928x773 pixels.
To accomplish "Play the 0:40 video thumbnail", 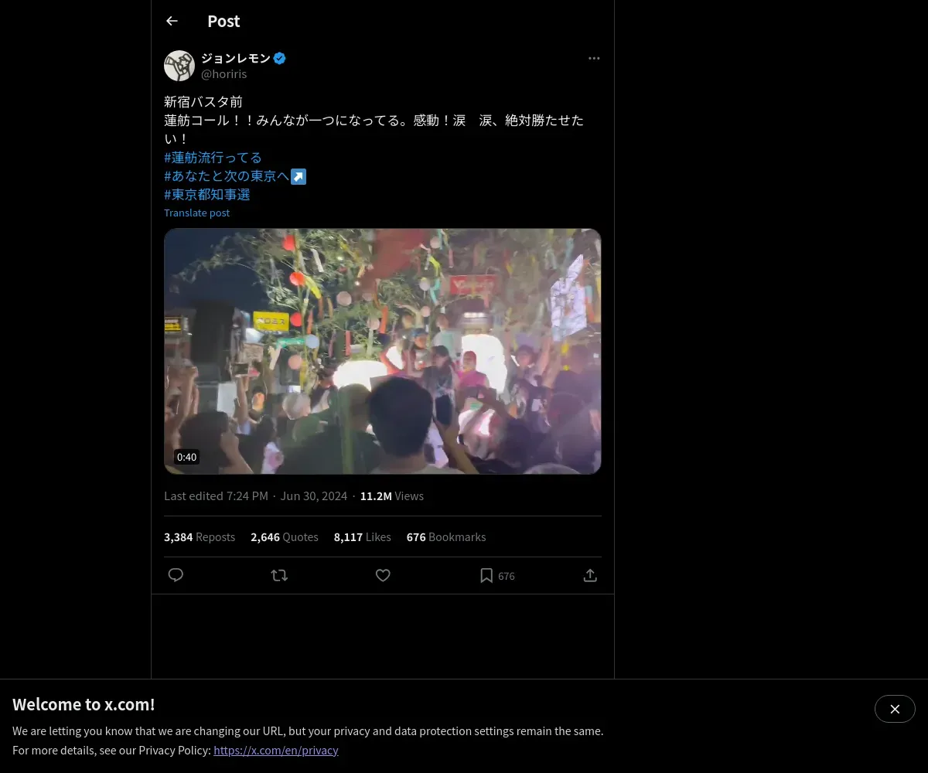I will coord(383,351).
